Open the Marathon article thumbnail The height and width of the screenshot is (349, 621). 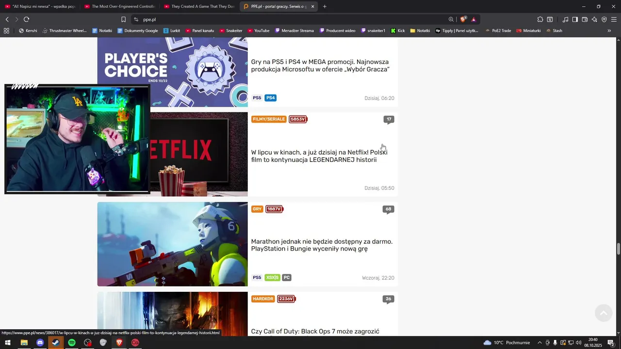pyautogui.click(x=172, y=244)
